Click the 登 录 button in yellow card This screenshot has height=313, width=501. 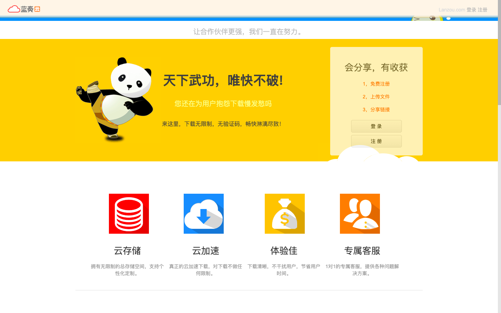click(376, 126)
